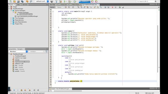Open the Rekursif.java editor tab
The width and height of the screenshot is (168, 94).
coord(76,5)
